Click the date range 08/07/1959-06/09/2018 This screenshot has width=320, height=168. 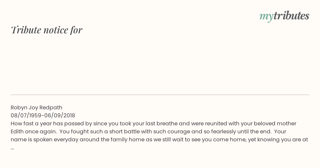point(43,115)
